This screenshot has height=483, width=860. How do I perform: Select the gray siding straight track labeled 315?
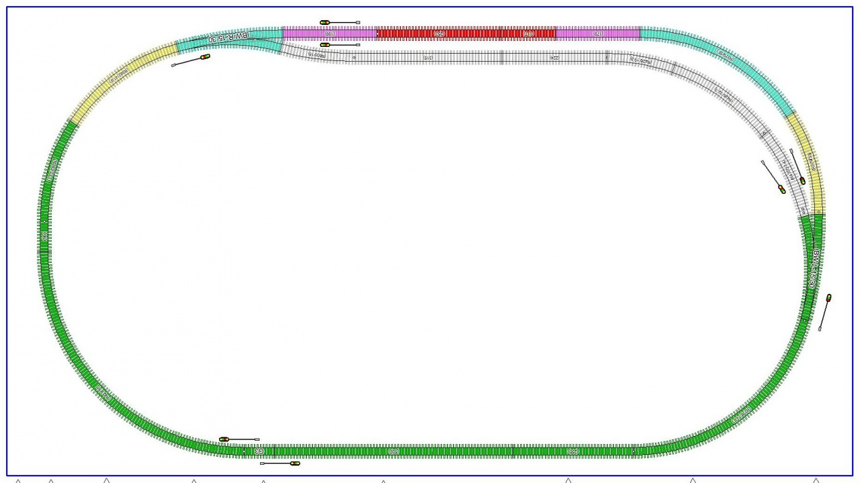(427, 58)
